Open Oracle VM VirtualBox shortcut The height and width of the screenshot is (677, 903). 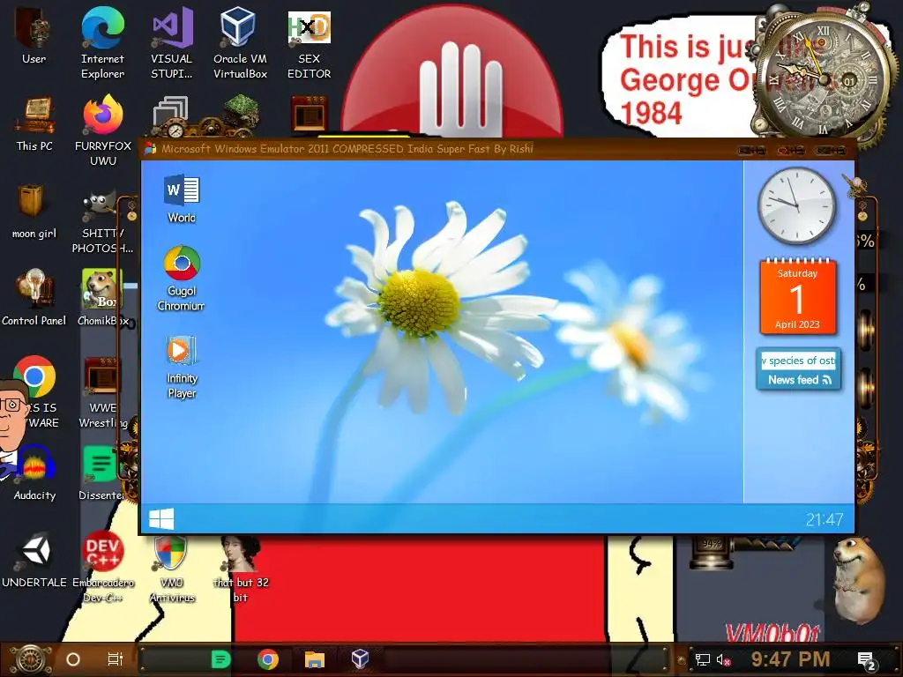(x=240, y=43)
